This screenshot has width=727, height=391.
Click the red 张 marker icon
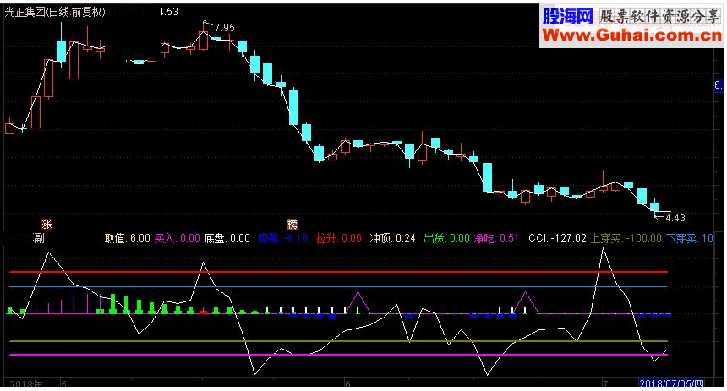tap(46, 225)
